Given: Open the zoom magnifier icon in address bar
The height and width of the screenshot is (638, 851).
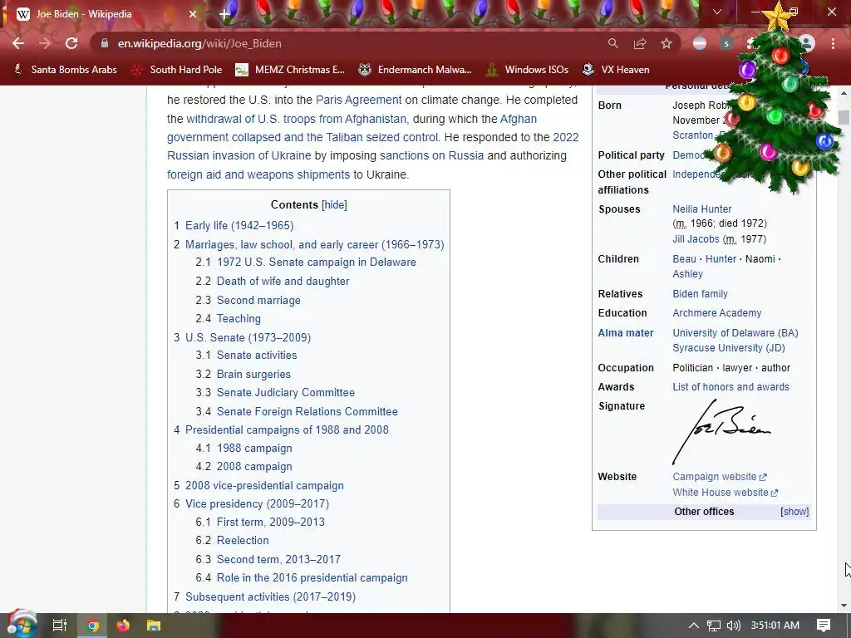Looking at the screenshot, I should 612,43.
